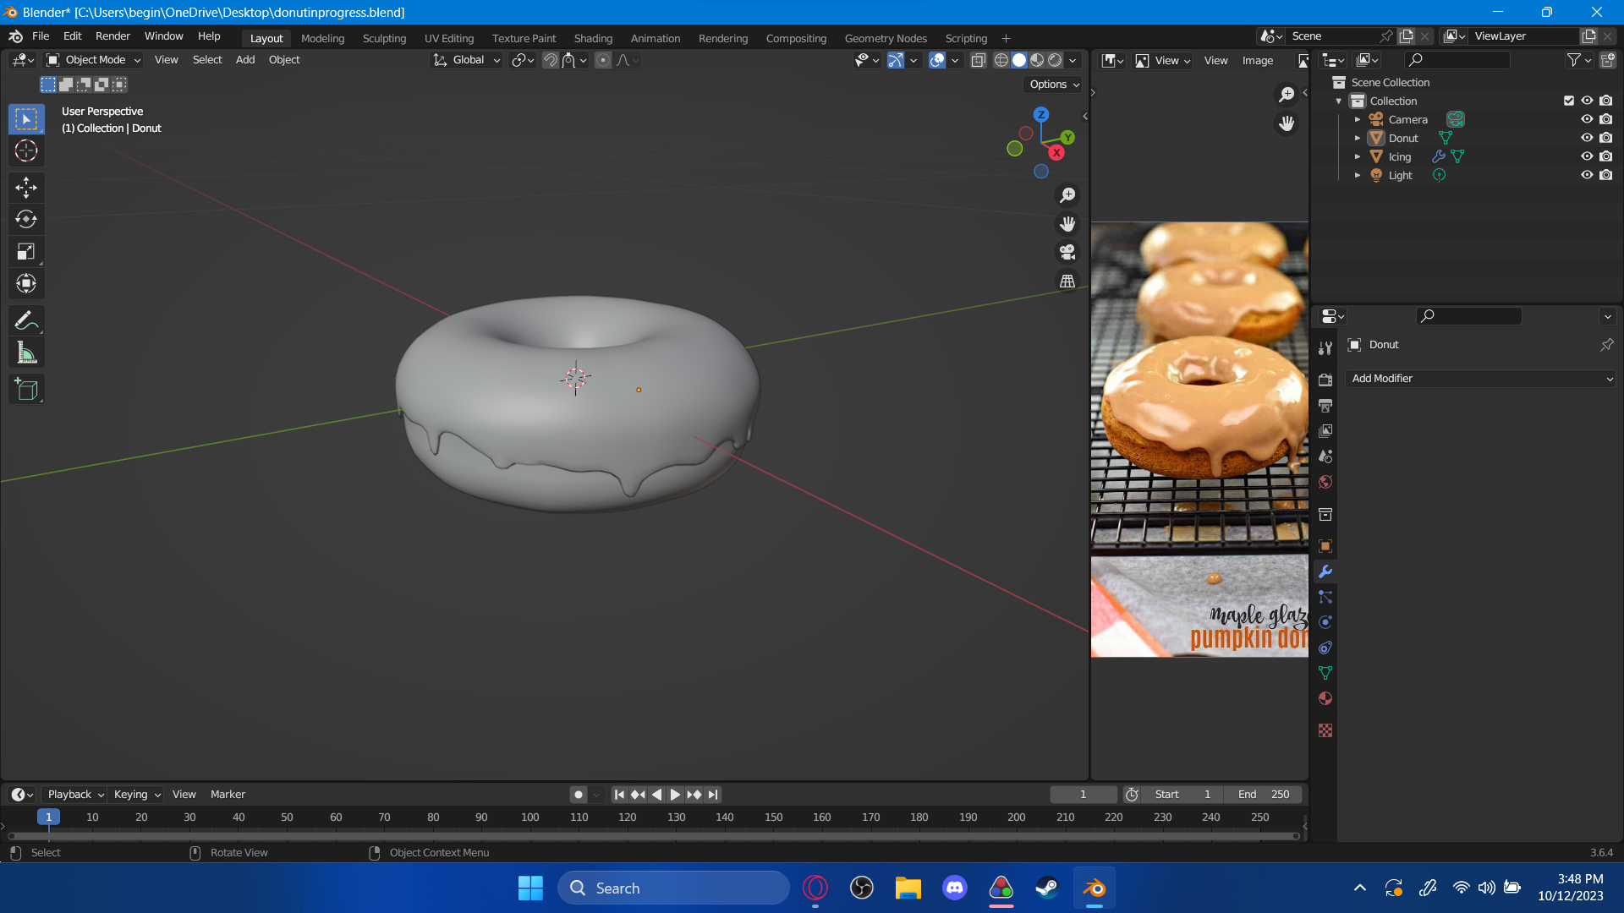Click frame 100 on the timeline
Screen dimensions: 1624x913
coord(530,817)
